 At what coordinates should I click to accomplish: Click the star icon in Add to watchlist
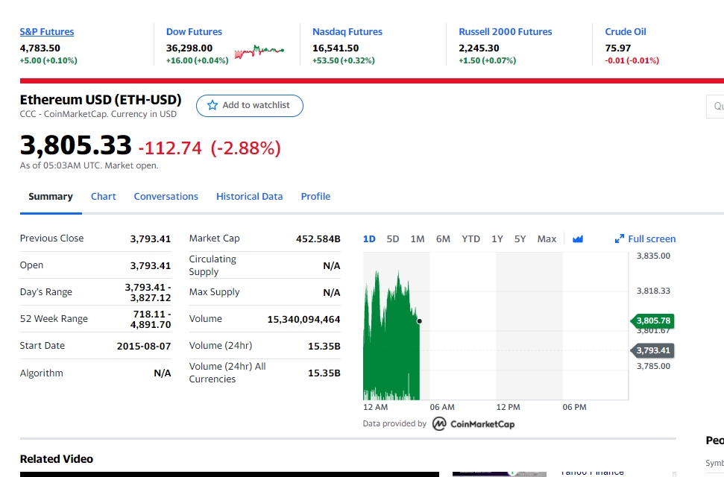[213, 105]
